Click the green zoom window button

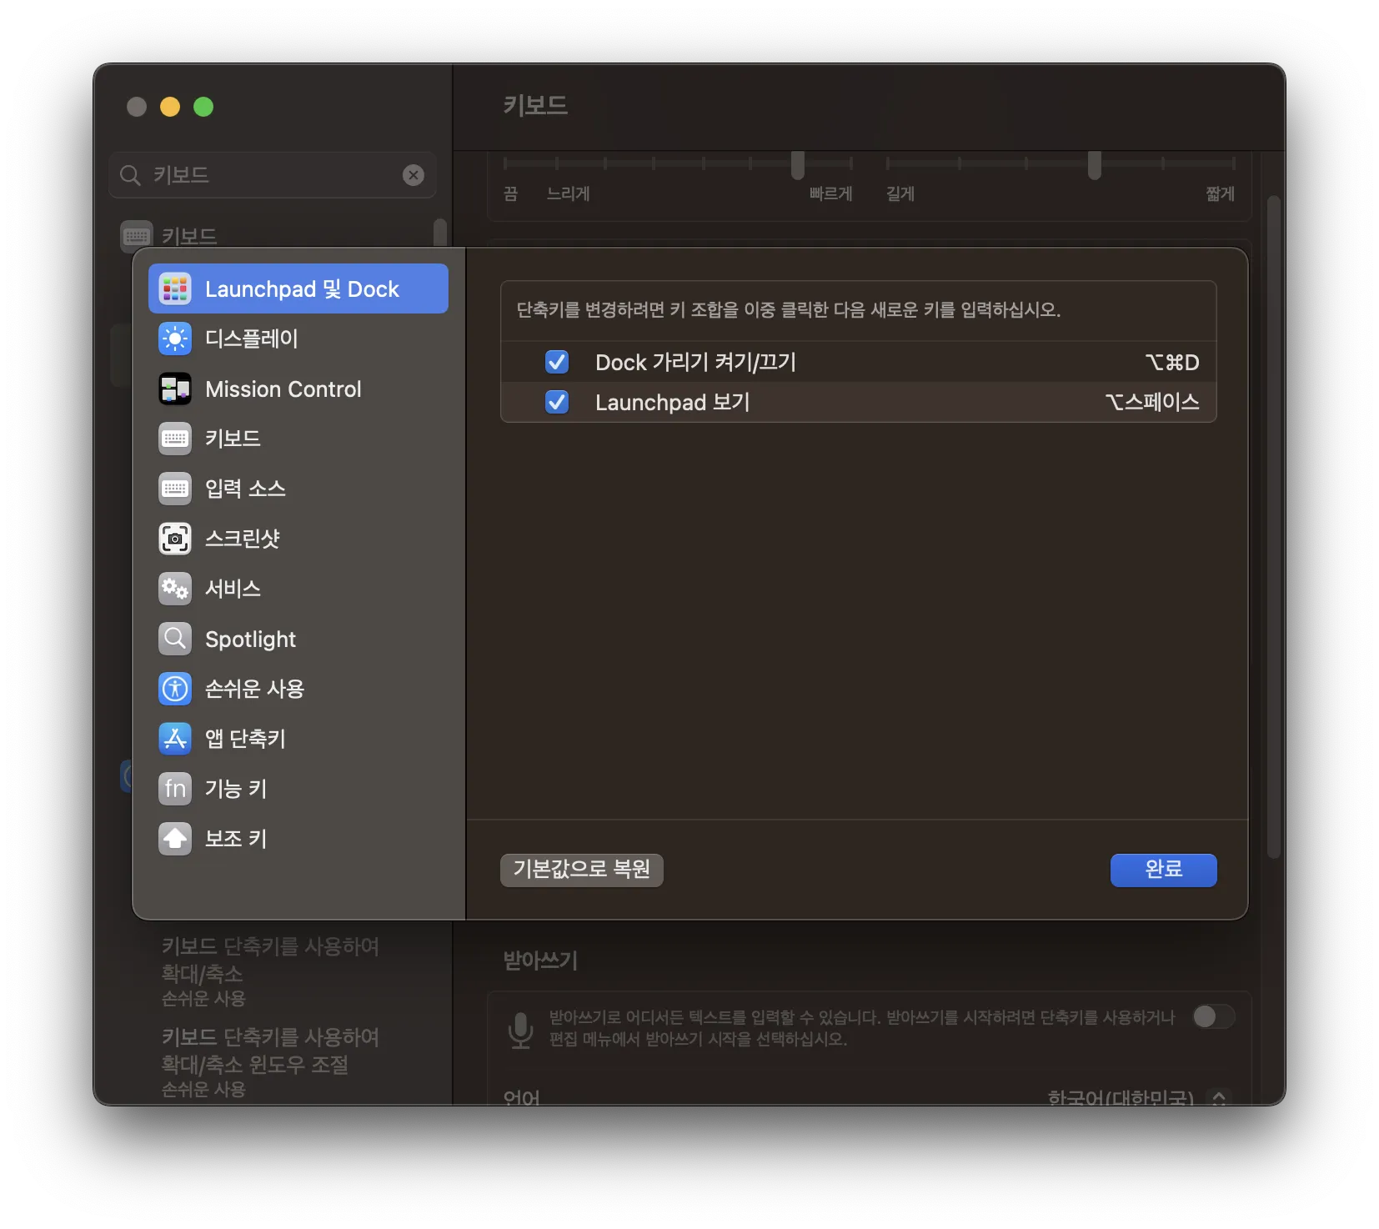203,107
